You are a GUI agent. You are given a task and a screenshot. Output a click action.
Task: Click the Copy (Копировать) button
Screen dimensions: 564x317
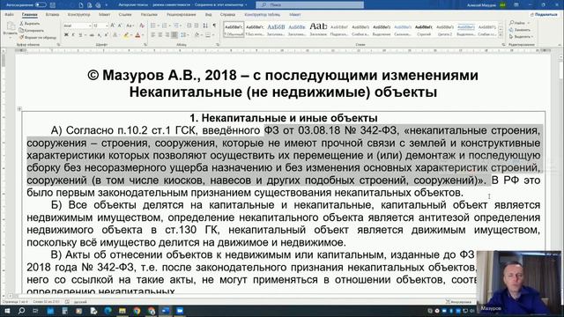click(x=32, y=30)
